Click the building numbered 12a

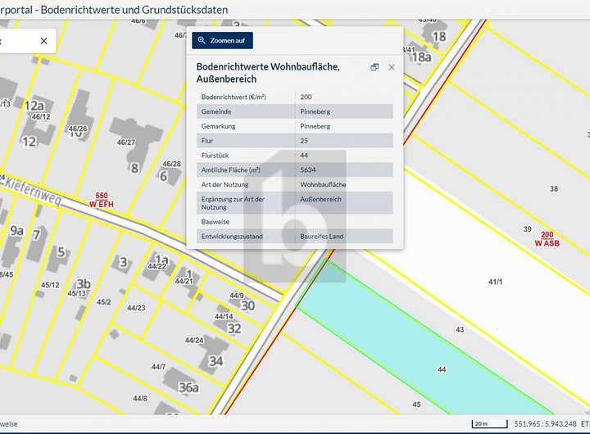34,106
